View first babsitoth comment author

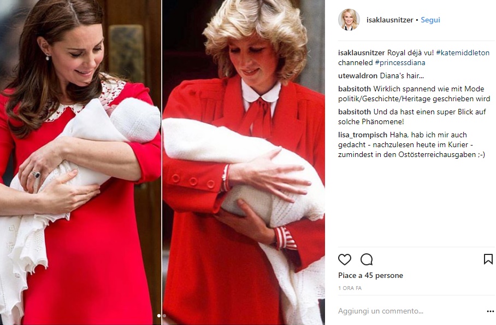pos(355,89)
